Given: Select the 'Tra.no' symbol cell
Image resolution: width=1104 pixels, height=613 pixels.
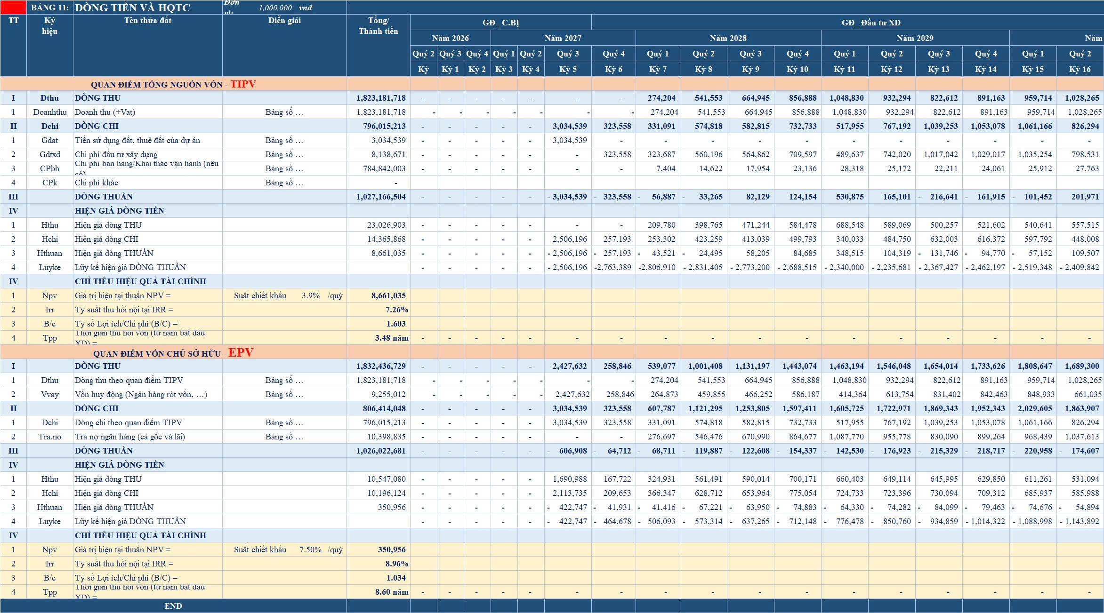Looking at the screenshot, I should 50,437.
